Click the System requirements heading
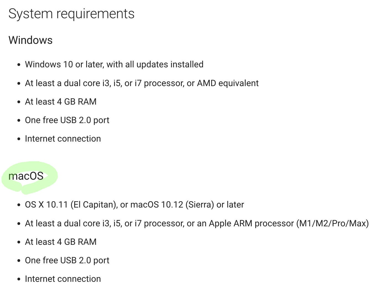Image resolution: width=389 pixels, height=292 pixels. coord(71,14)
